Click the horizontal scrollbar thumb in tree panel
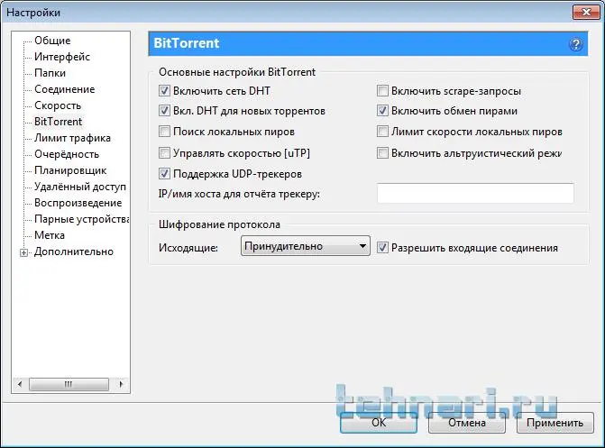The width and height of the screenshot is (605, 448). tap(69, 384)
